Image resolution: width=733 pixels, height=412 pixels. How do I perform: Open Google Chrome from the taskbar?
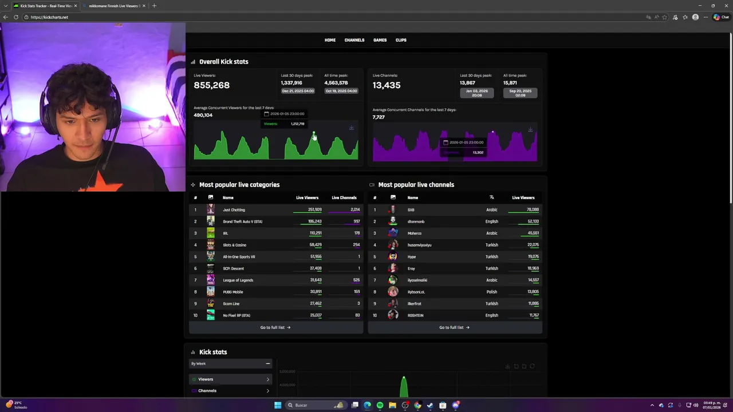pyautogui.click(x=417, y=405)
